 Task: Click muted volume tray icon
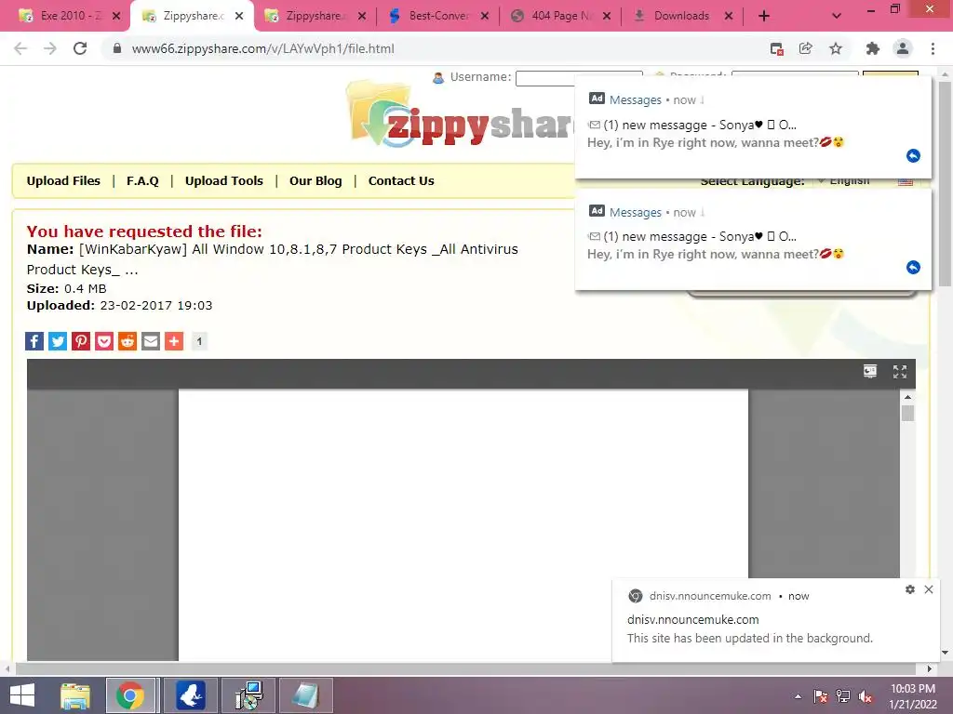click(x=866, y=696)
